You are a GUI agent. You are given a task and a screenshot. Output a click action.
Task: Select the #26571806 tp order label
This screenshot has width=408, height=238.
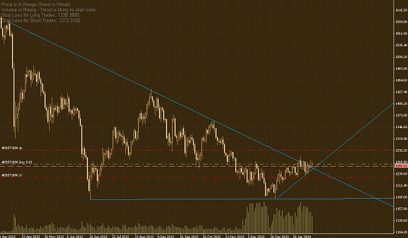[12, 148]
